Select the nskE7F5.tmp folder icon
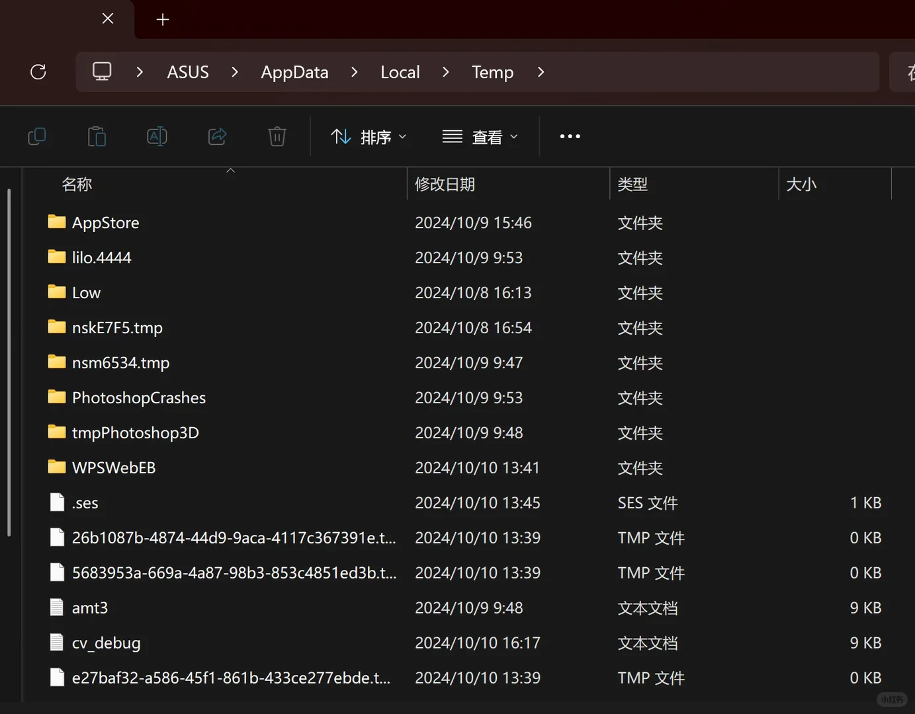The height and width of the screenshot is (714, 915). (x=57, y=327)
